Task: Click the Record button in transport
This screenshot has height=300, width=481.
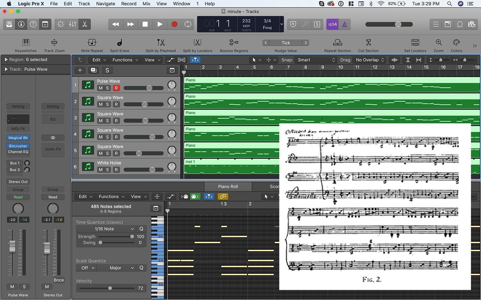Action: 174,24
